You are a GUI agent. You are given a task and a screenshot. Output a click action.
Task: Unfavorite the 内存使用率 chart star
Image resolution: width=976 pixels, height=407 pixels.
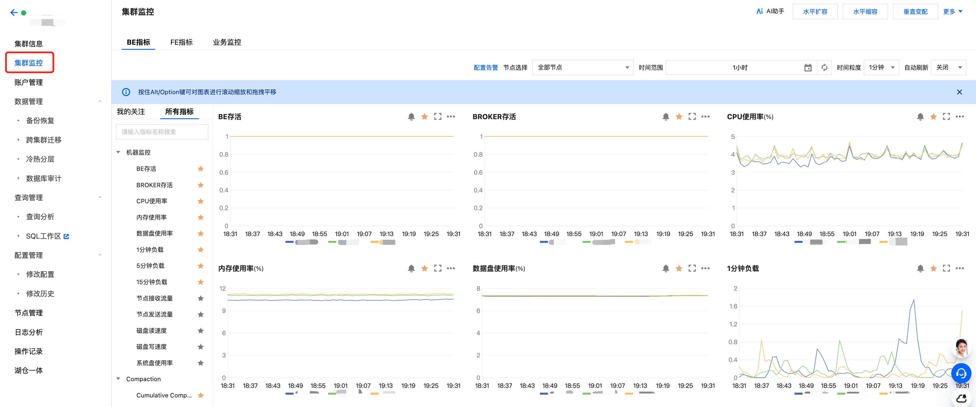pos(424,269)
